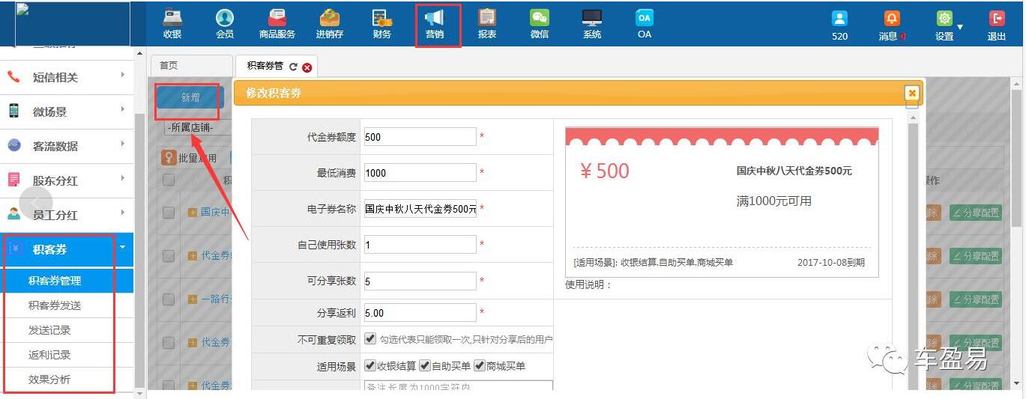Open the 进销存 inventory icon

tap(329, 23)
